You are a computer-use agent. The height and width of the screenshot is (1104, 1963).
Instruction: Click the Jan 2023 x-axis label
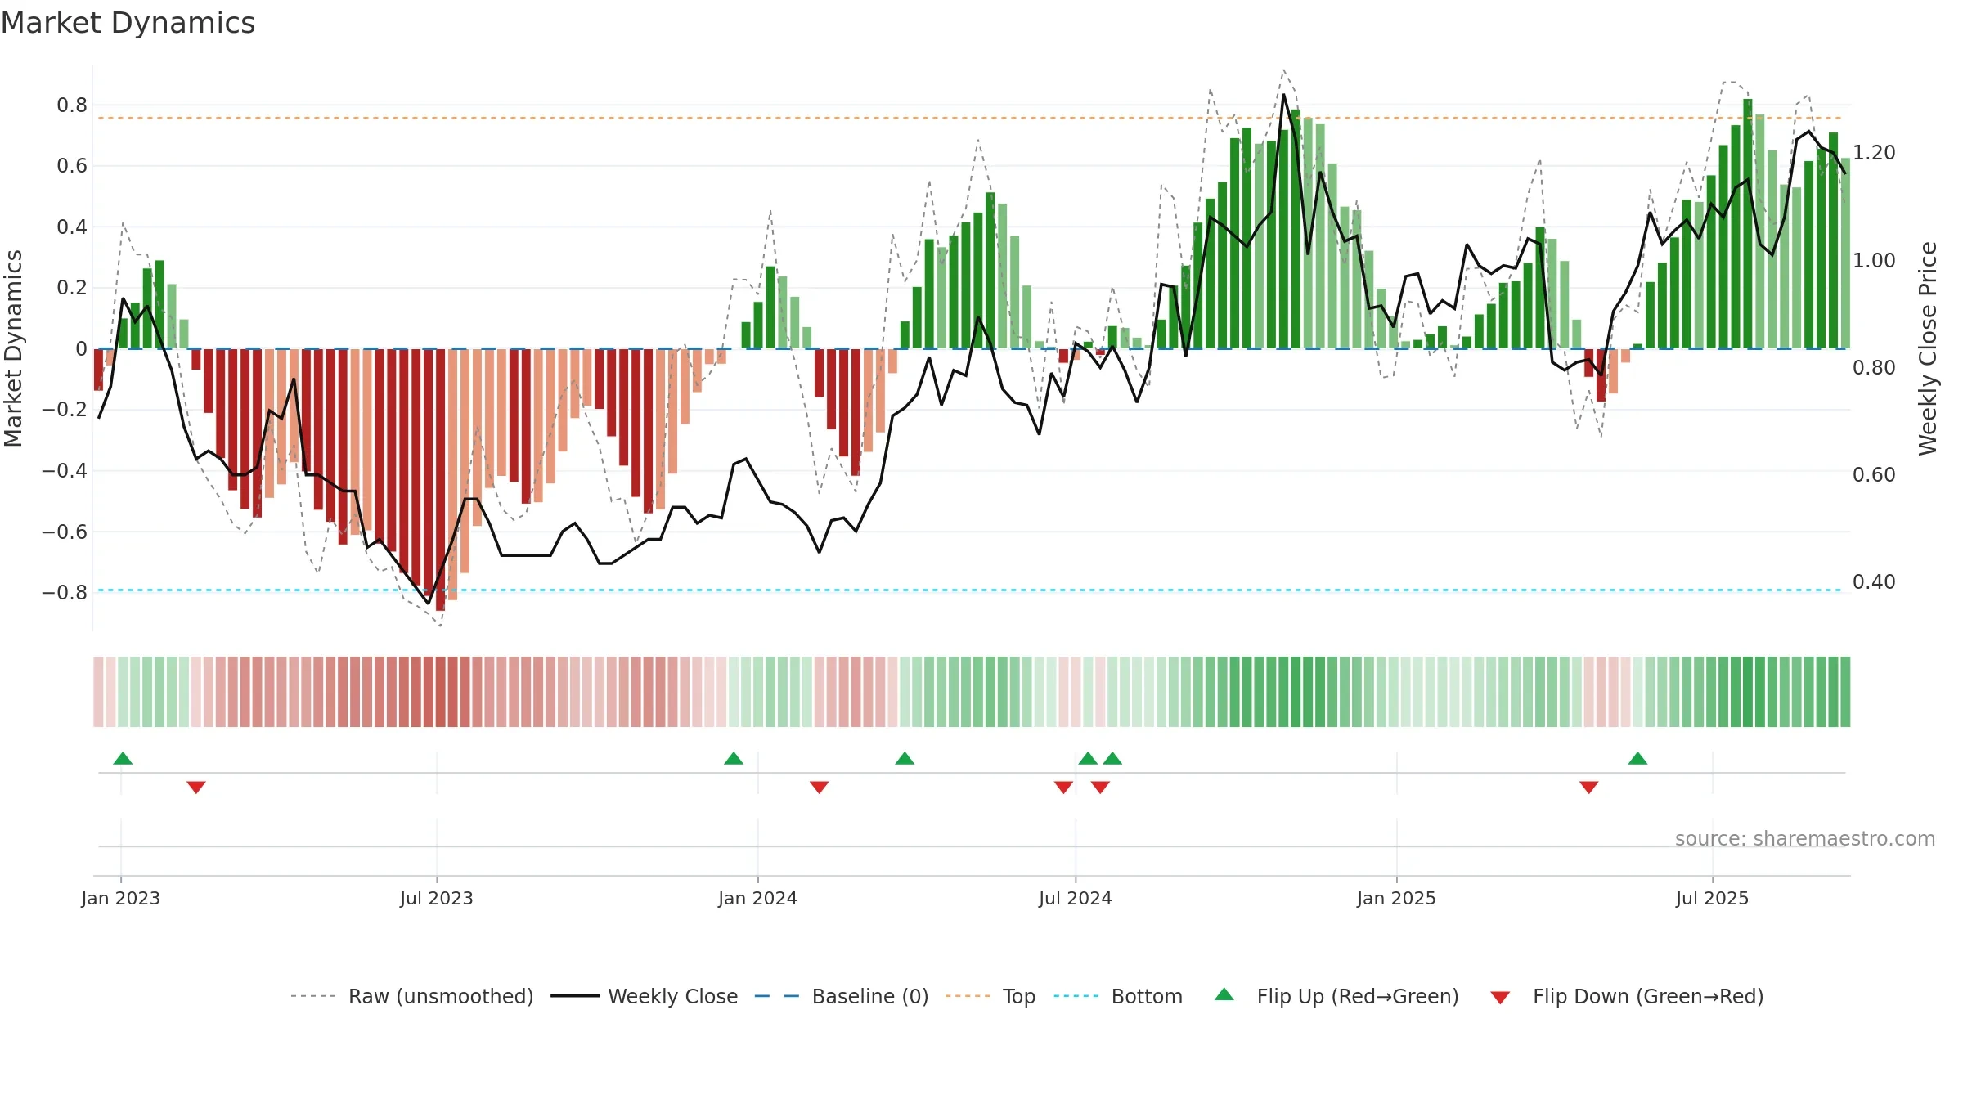(x=121, y=898)
